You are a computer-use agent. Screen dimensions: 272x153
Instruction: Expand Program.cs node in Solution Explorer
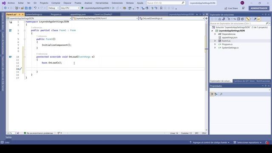pyautogui.click(x=215, y=44)
